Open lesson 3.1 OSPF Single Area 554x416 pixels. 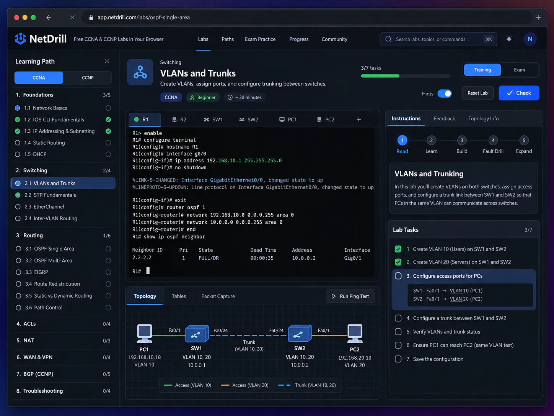[x=63, y=249]
